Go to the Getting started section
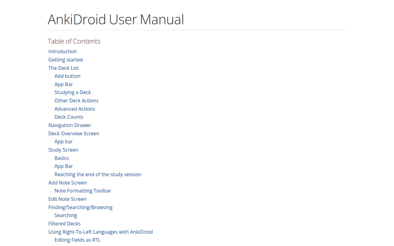394x246 pixels. (66, 60)
